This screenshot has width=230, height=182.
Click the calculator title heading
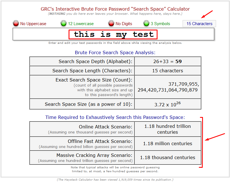click(x=115, y=9)
